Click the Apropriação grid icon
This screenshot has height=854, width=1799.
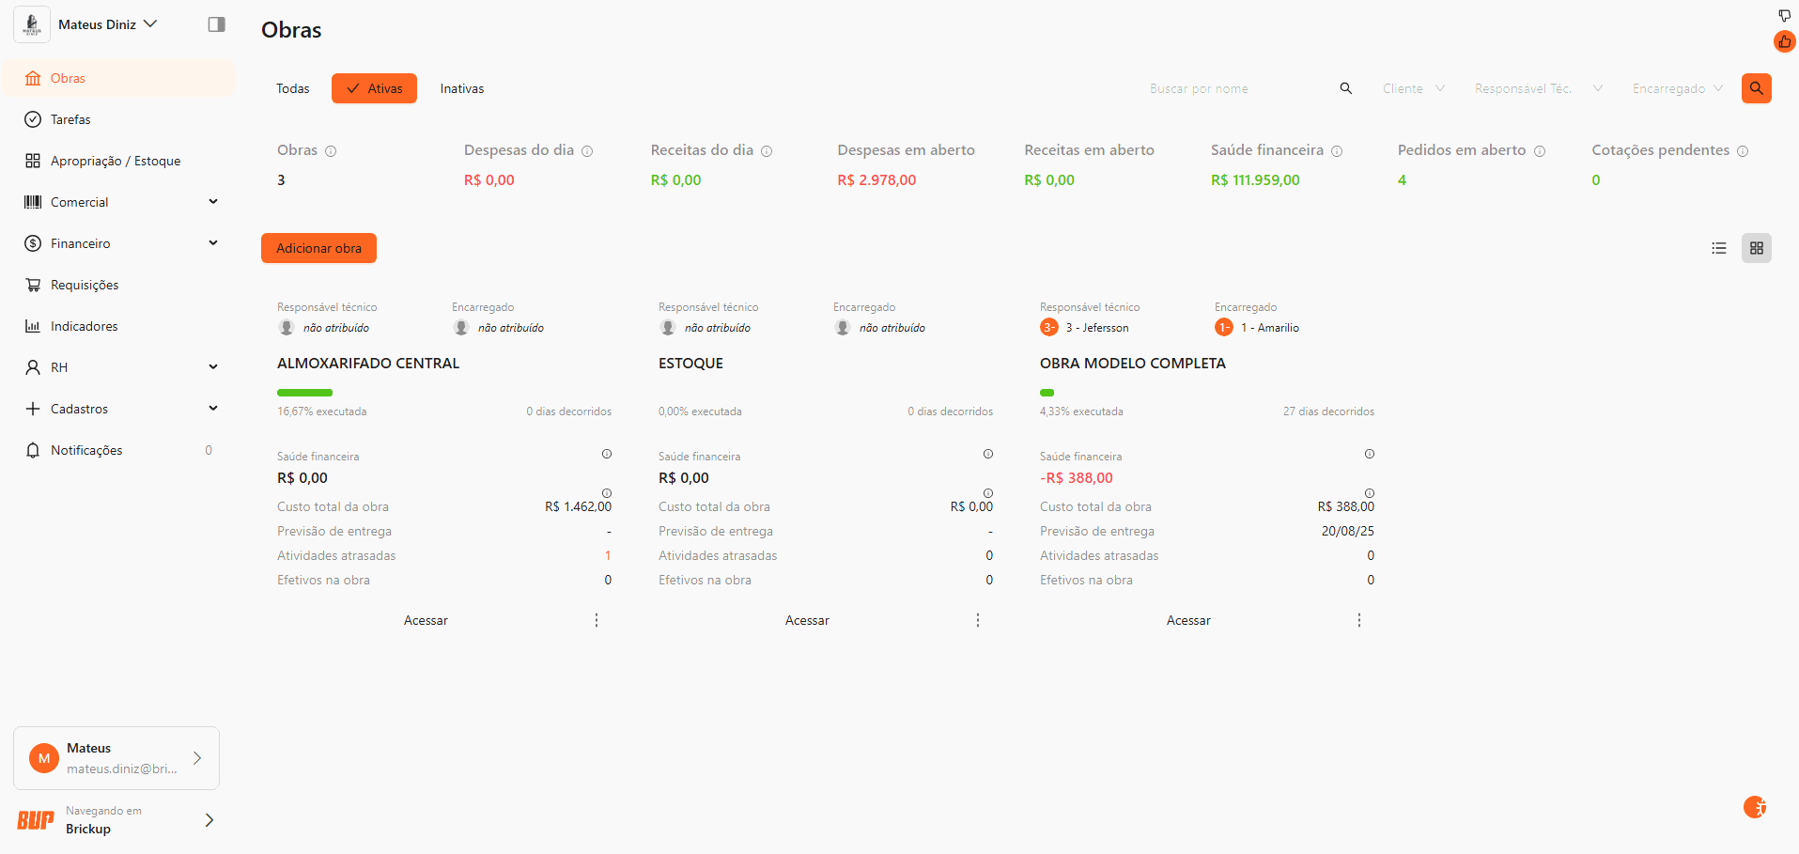(33, 161)
